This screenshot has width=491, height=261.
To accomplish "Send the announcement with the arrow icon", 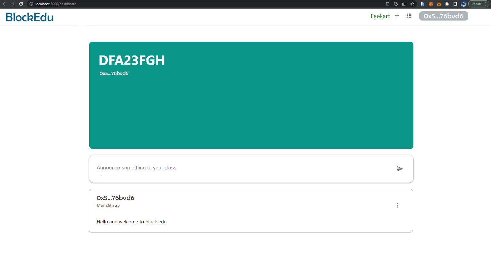I will click(x=400, y=169).
